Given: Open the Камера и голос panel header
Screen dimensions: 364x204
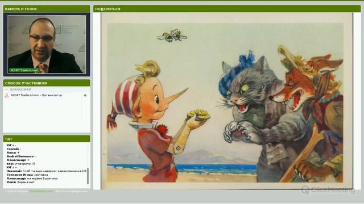Looking at the screenshot, I should (47, 9).
